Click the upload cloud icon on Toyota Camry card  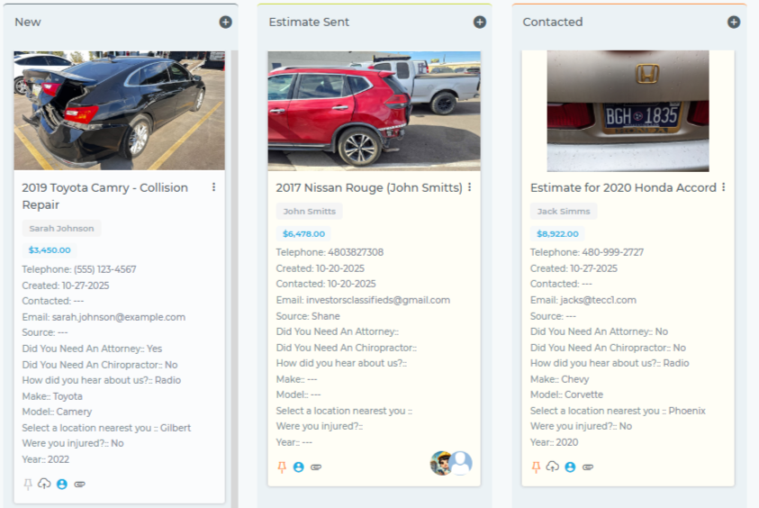(x=44, y=485)
